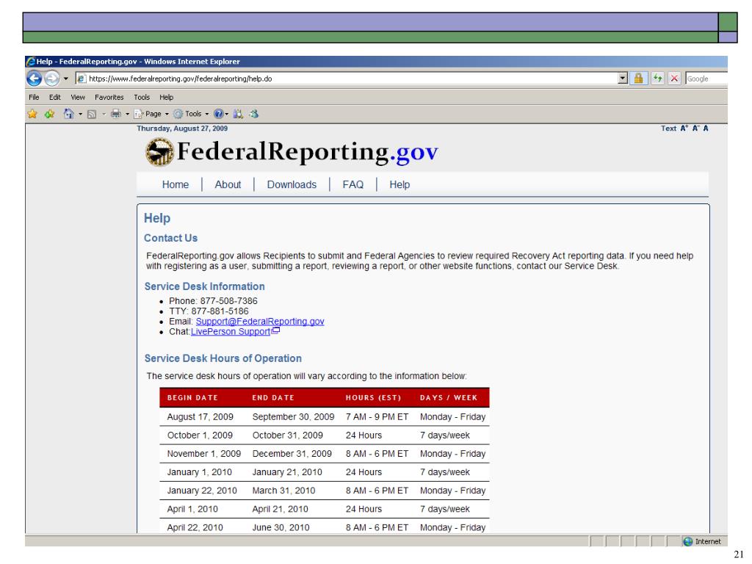Click the HOURS (EST) column header
The image size is (752, 564).
(373, 397)
